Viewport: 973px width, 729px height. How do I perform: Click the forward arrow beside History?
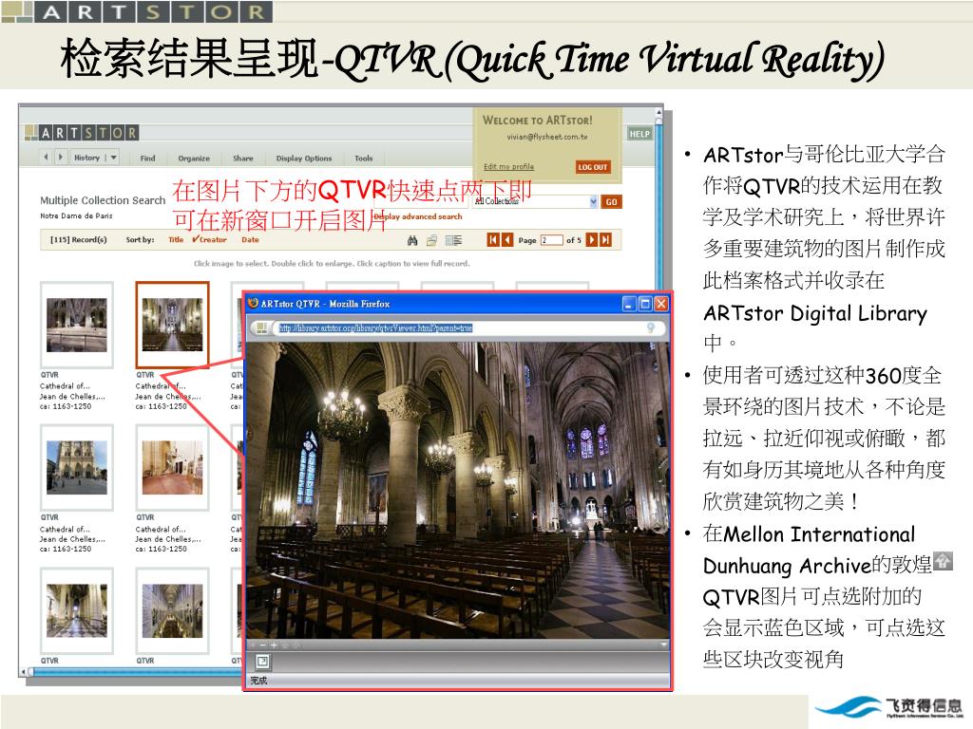point(60,158)
